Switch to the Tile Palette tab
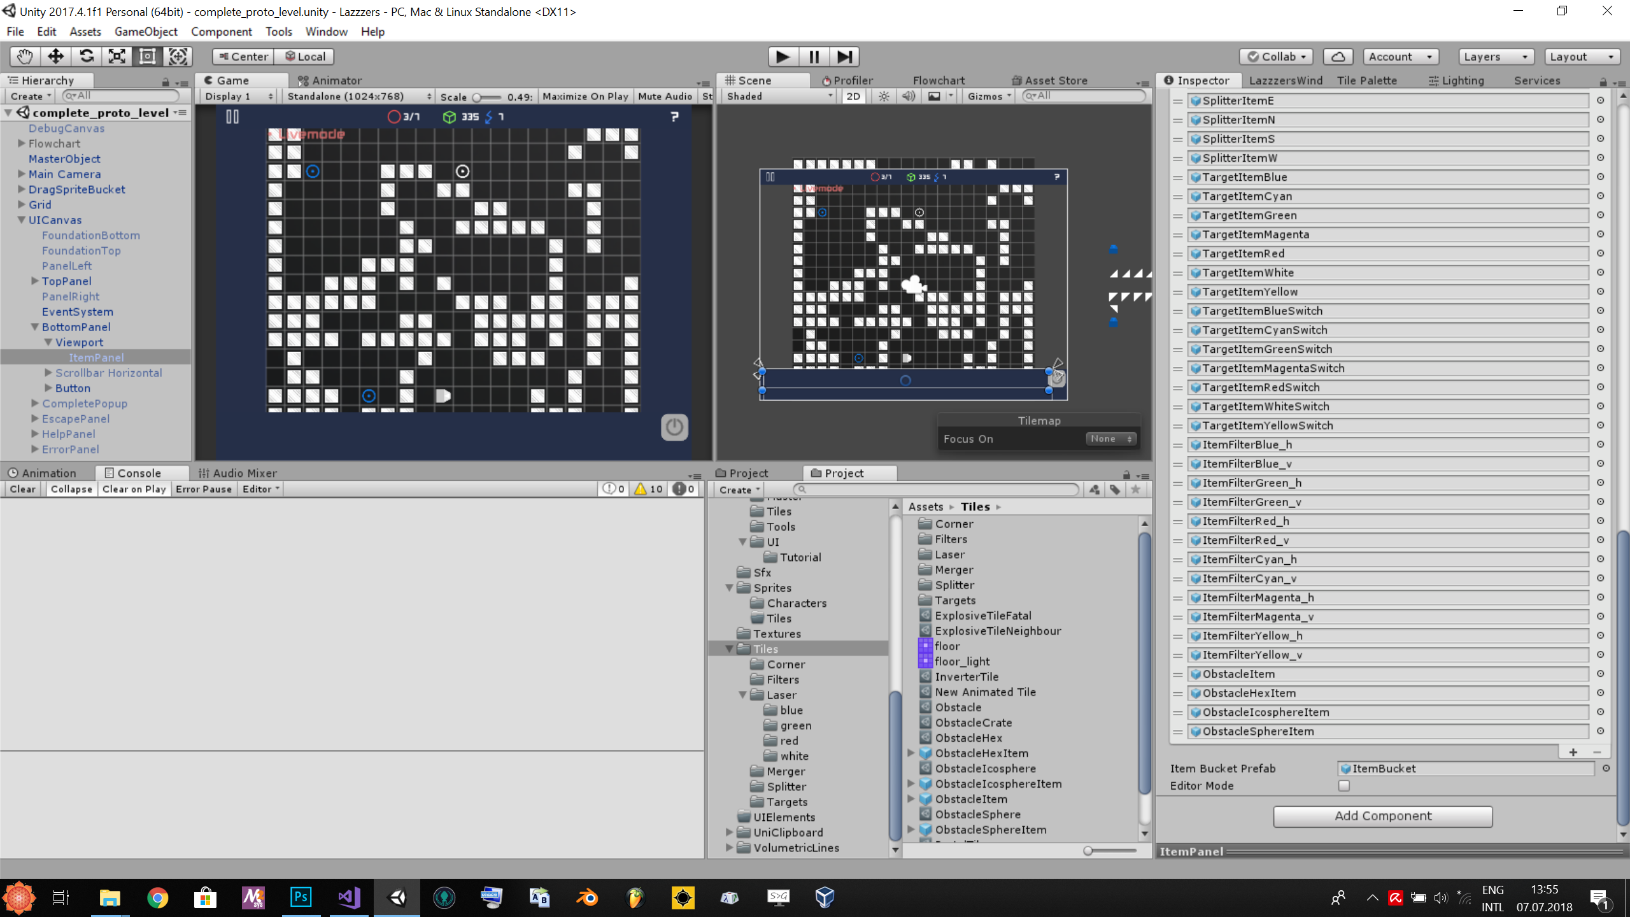Image resolution: width=1630 pixels, height=917 pixels. (x=1366, y=80)
